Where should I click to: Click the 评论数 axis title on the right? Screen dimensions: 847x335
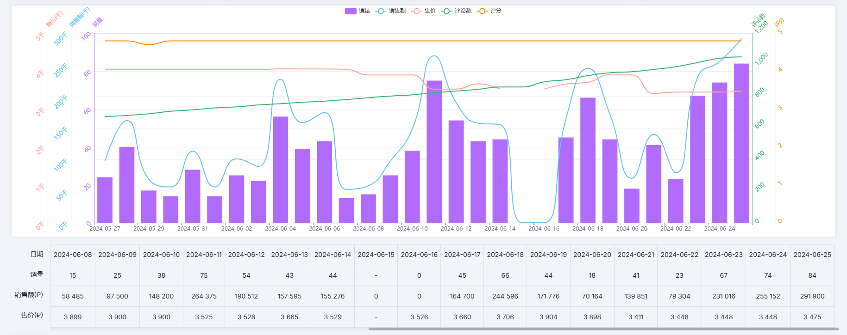(758, 20)
